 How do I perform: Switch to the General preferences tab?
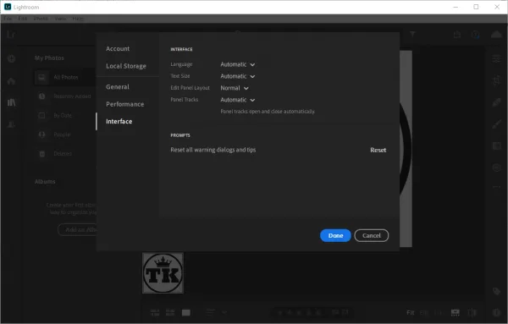[118, 87]
